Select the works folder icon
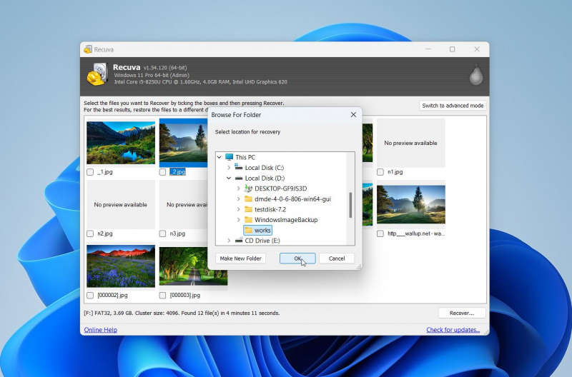The height and width of the screenshot is (377, 572). 248,230
